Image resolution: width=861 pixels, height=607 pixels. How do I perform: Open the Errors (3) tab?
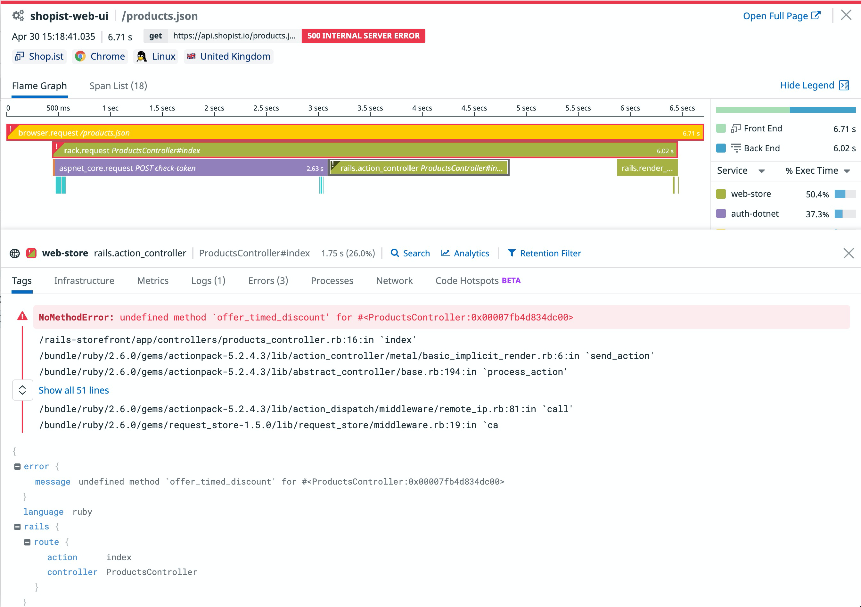click(267, 281)
